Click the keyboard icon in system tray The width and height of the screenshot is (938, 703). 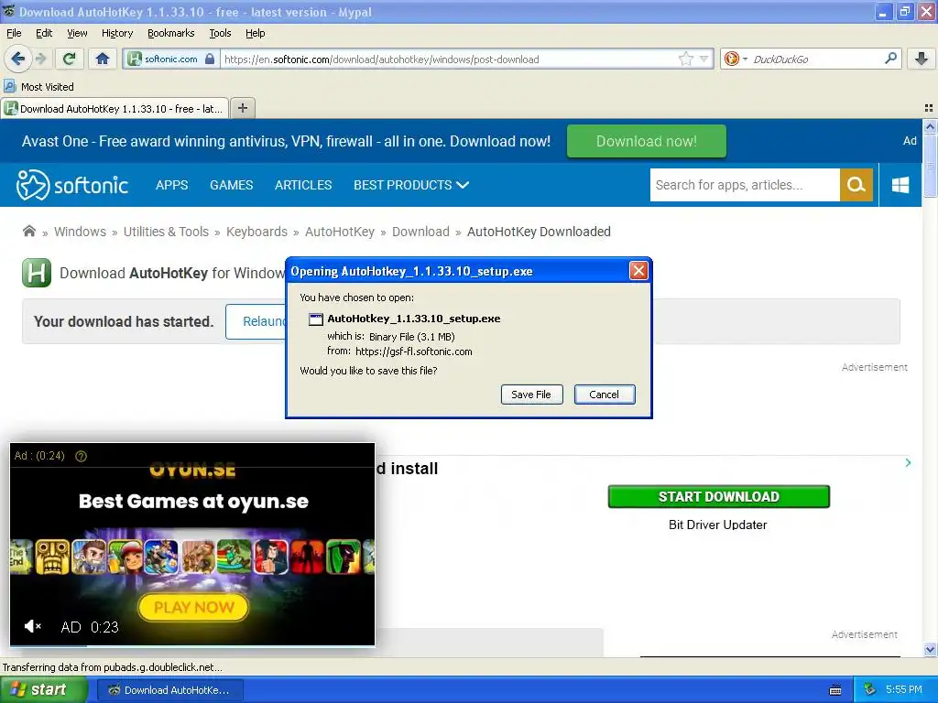click(x=835, y=690)
